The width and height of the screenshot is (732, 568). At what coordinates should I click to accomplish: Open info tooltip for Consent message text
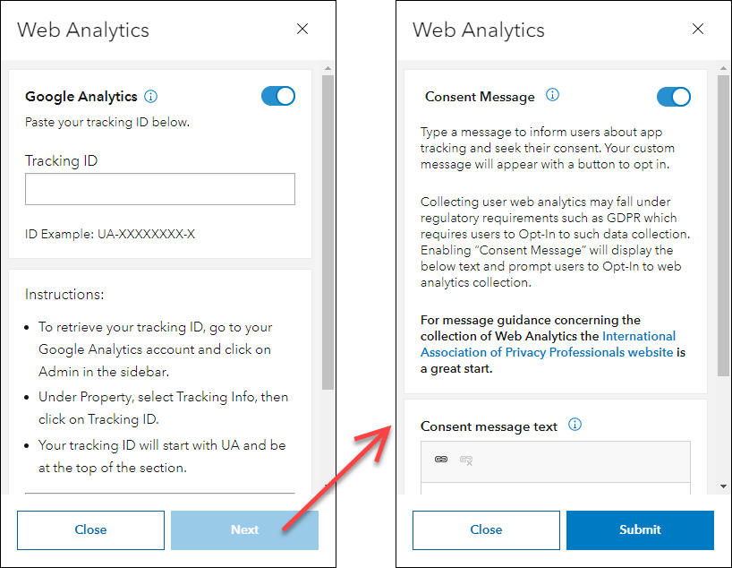pos(575,426)
